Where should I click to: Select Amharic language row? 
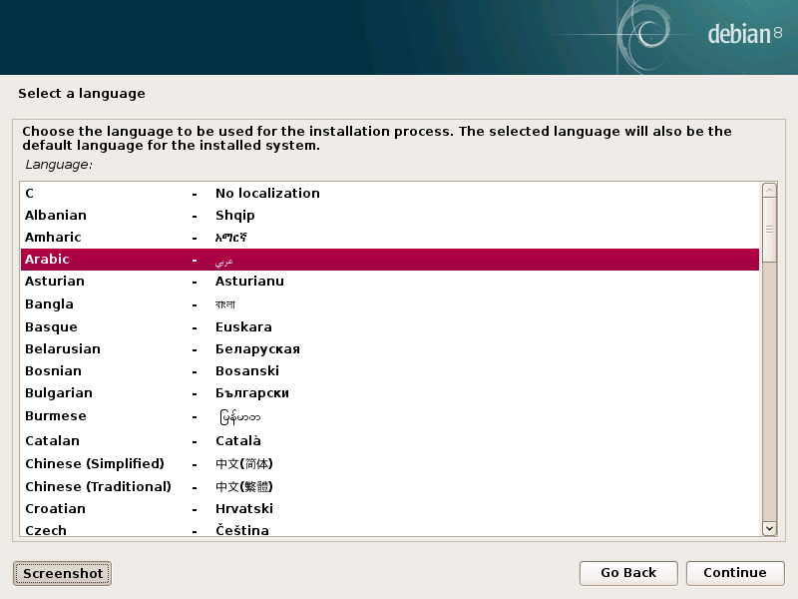click(389, 238)
